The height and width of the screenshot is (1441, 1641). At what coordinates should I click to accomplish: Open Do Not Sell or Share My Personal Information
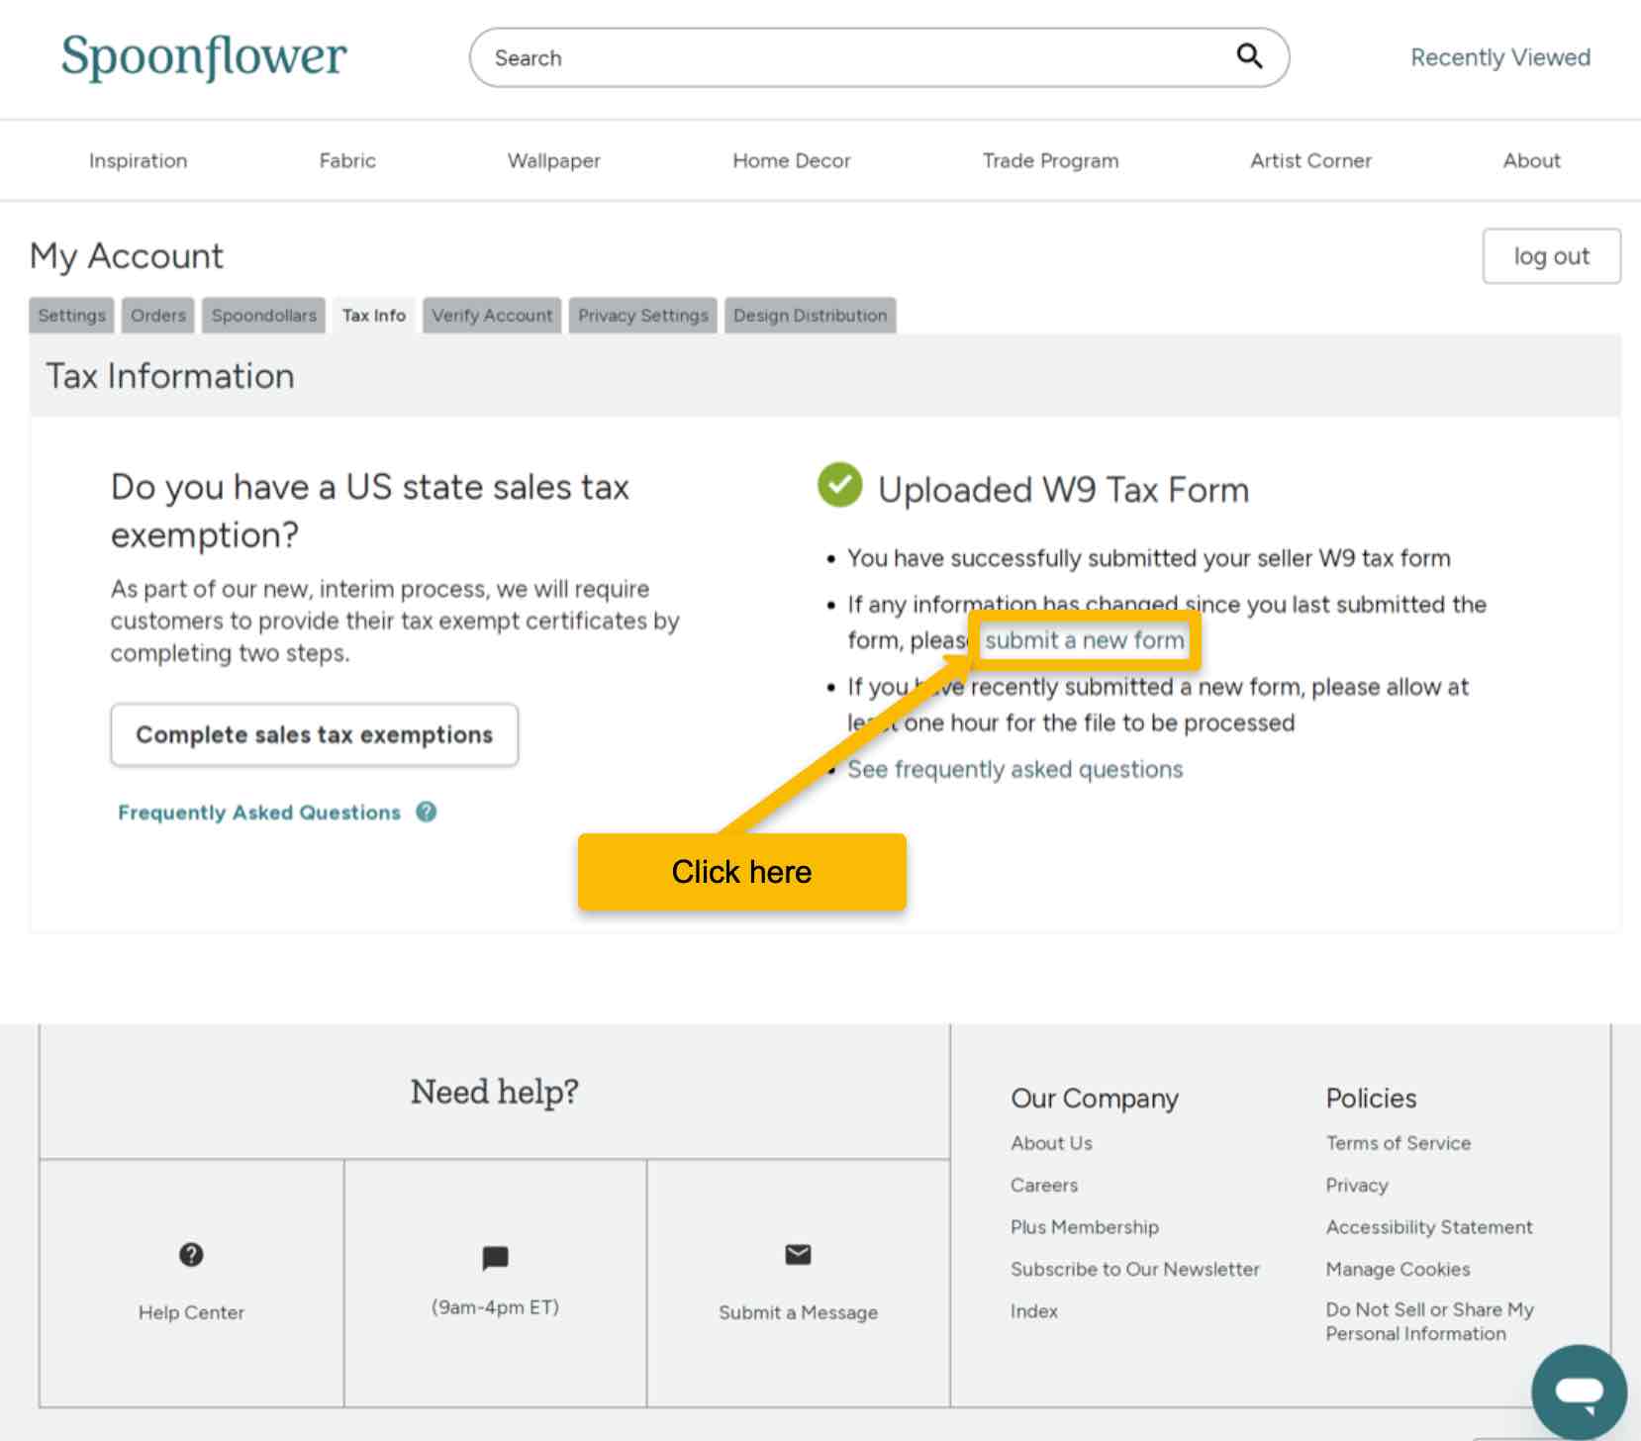click(1430, 1321)
